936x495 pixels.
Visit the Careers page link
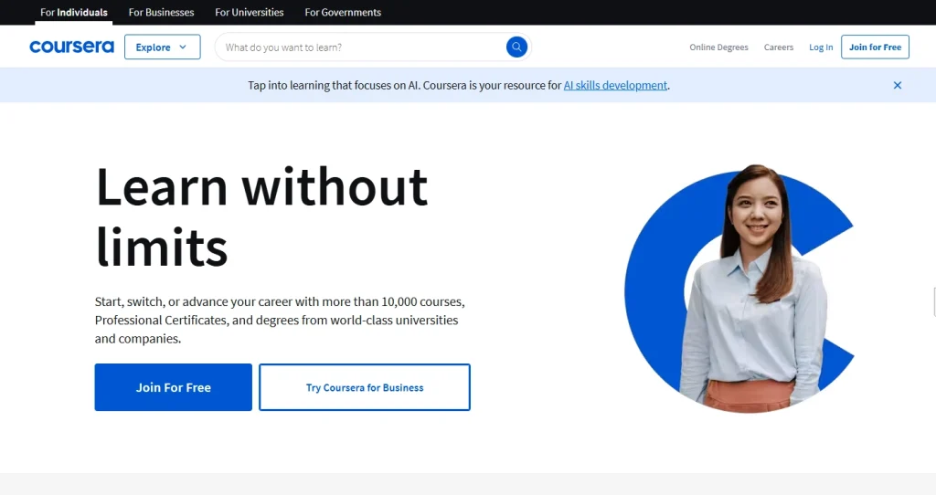(779, 47)
